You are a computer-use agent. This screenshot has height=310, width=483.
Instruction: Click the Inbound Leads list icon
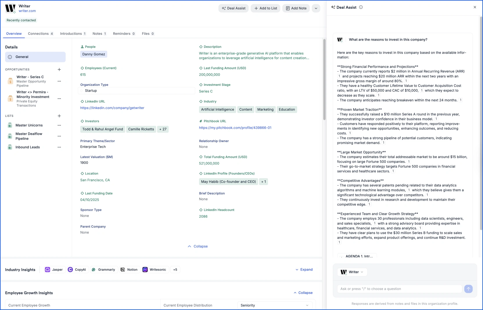[x=10, y=147]
